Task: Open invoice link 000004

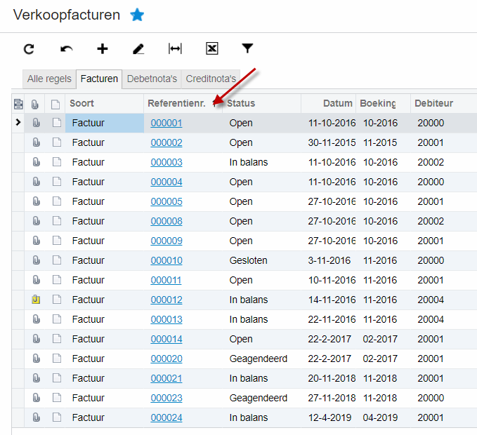Action: click(x=166, y=182)
